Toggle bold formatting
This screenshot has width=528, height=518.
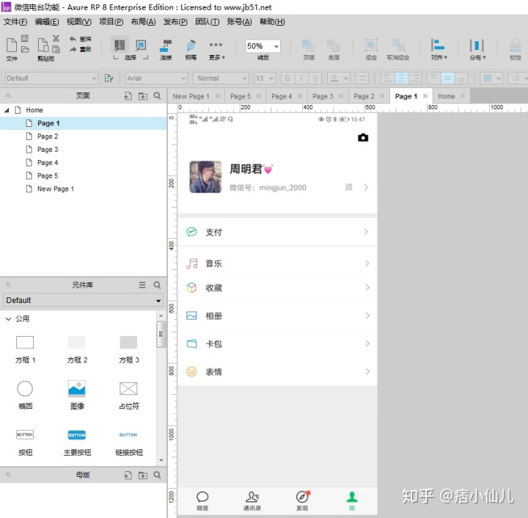pos(287,78)
